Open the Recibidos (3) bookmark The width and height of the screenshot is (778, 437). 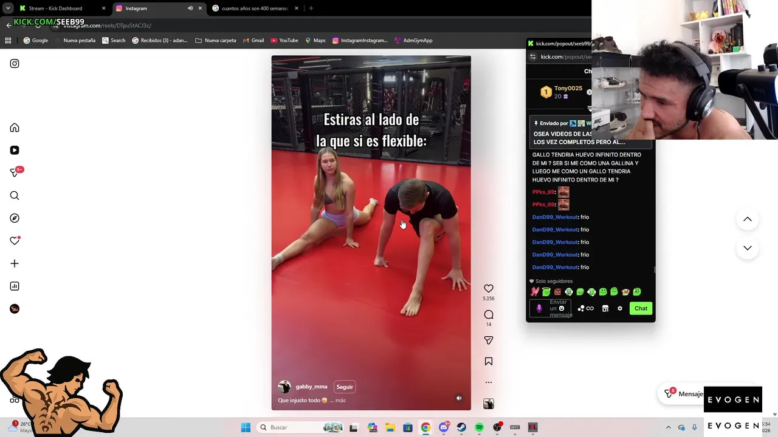[x=159, y=41]
